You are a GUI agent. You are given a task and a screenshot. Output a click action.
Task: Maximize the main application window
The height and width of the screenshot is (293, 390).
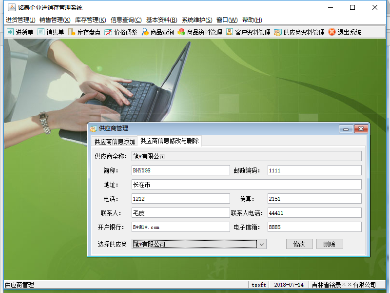click(x=352, y=7)
